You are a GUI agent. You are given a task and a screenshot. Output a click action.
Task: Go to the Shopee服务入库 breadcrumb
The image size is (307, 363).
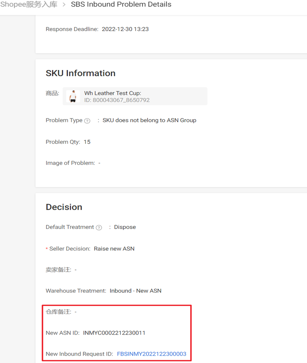pos(29,4)
